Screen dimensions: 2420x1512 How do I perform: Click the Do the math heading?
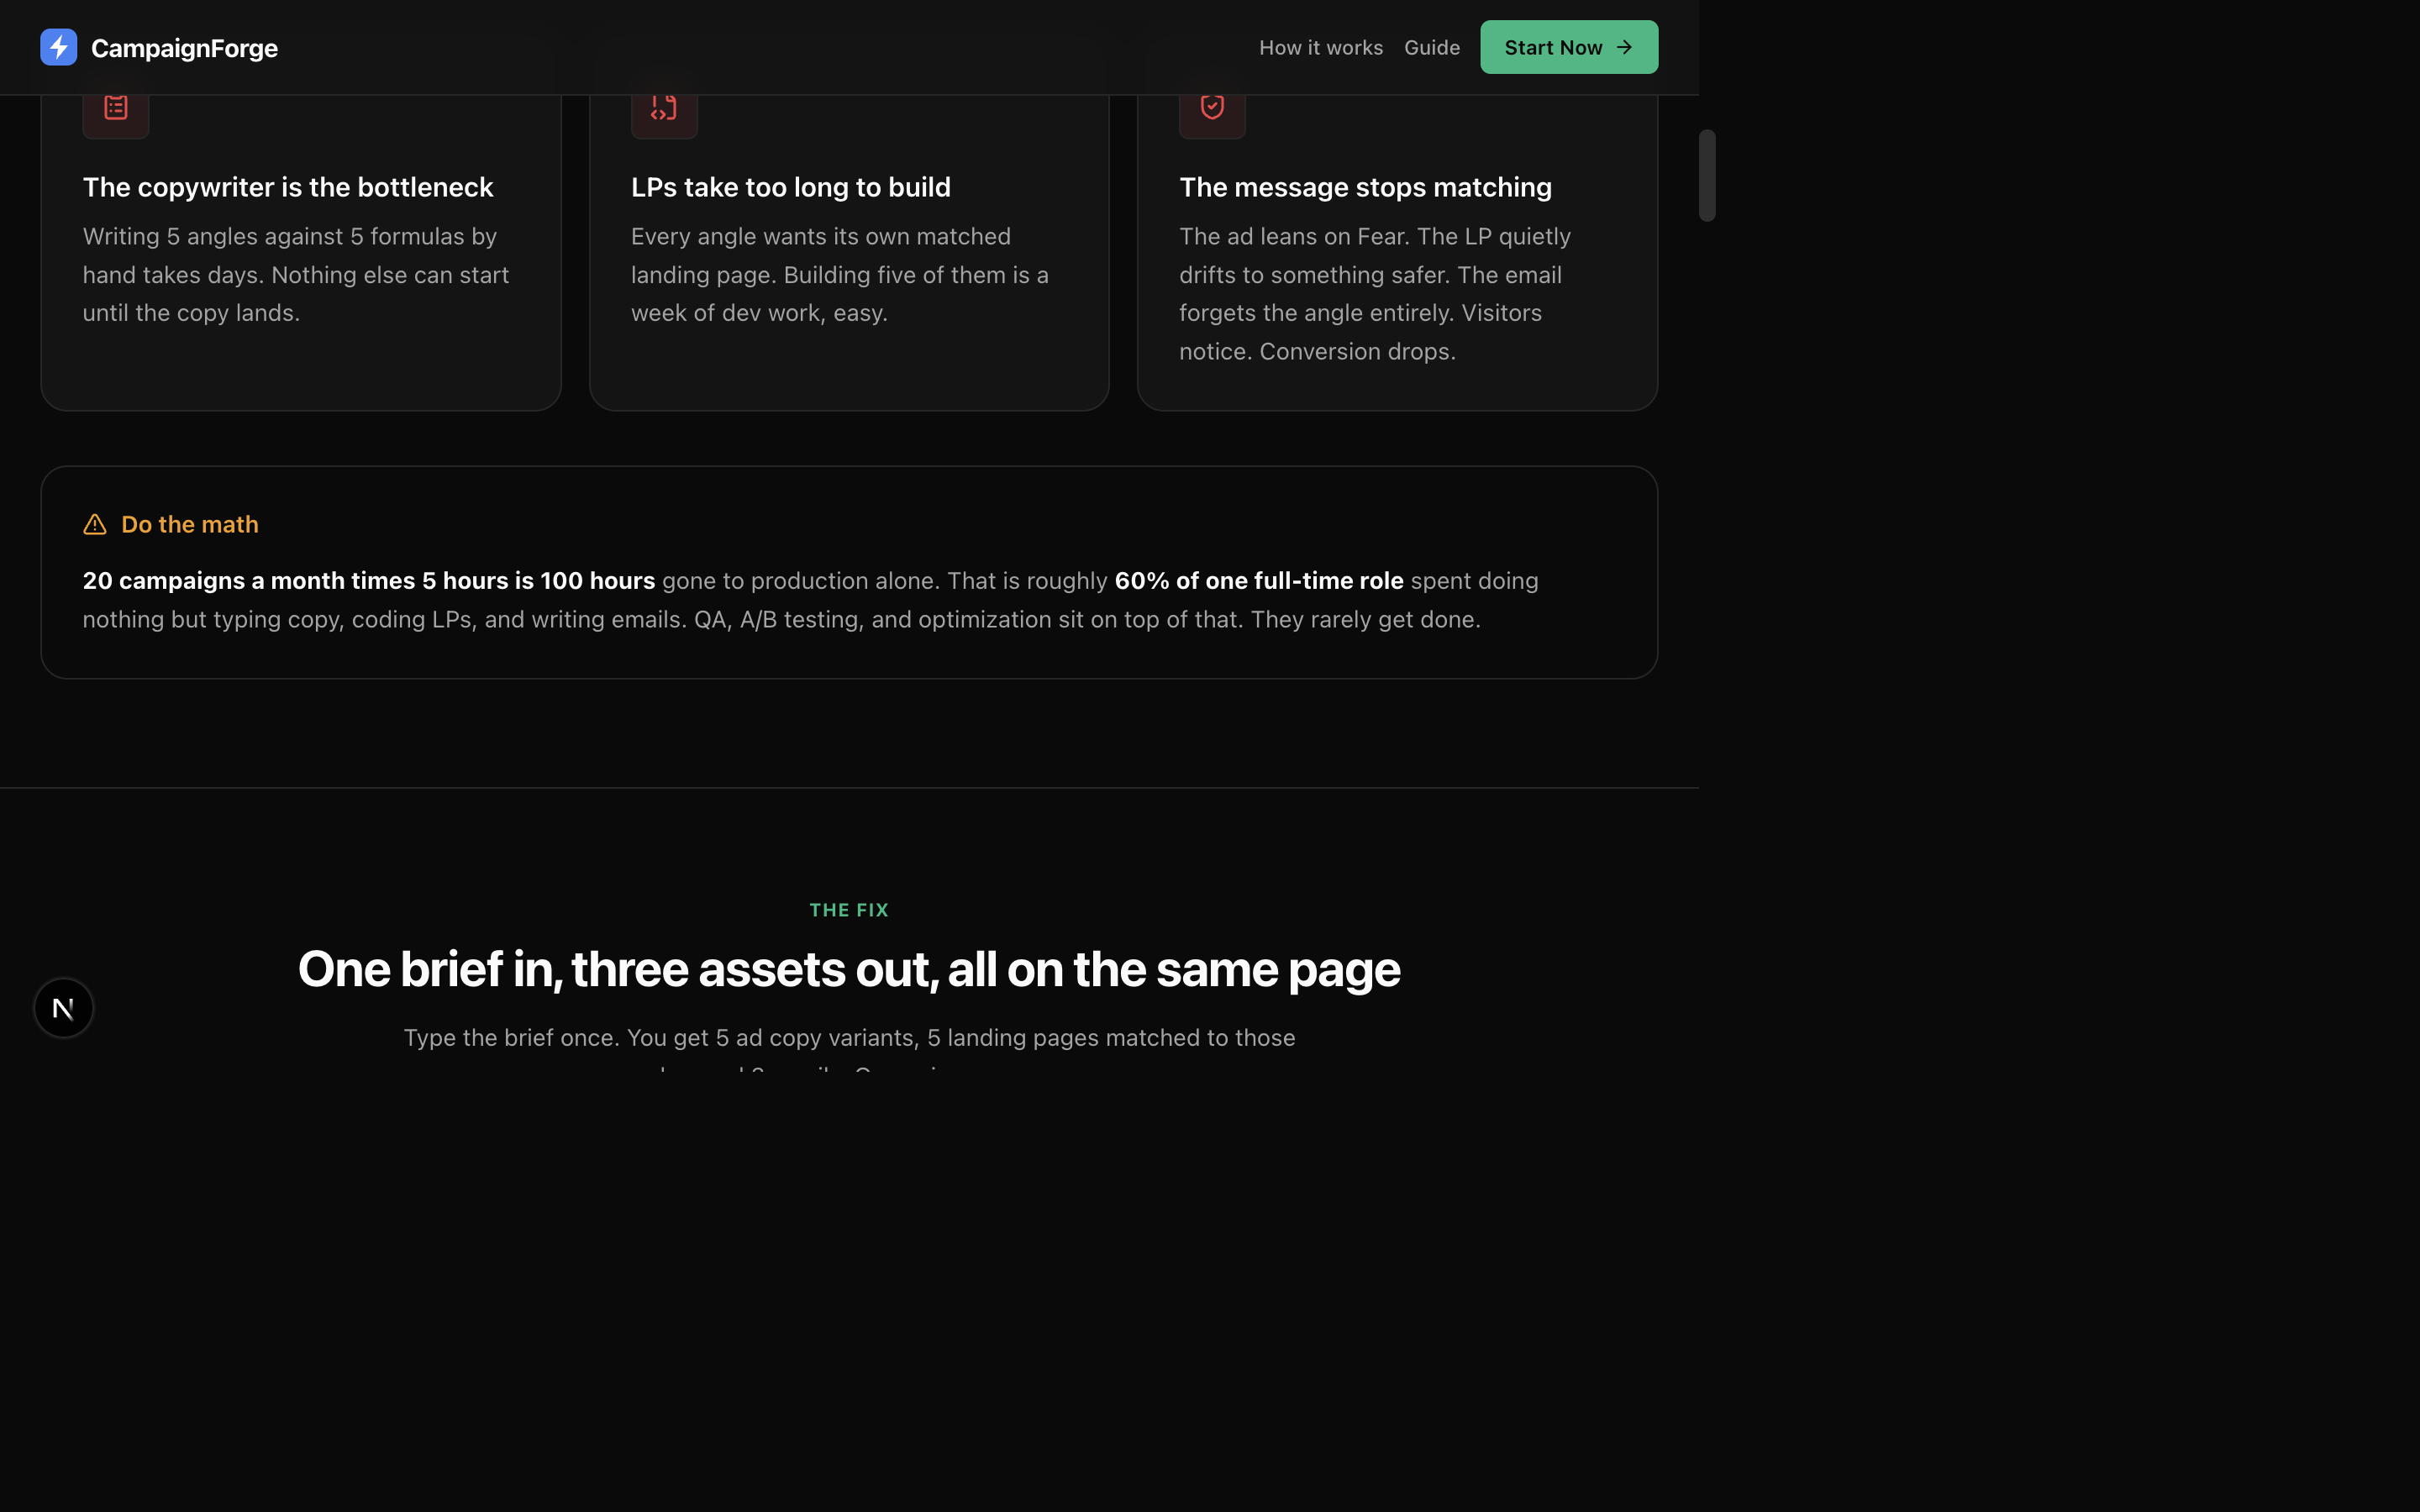[x=190, y=525]
